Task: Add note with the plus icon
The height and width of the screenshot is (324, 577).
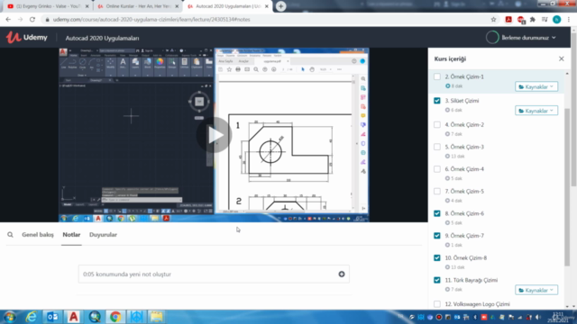Action: [x=342, y=274]
